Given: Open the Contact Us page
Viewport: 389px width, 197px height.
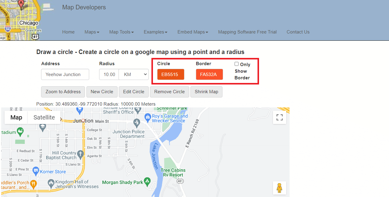Looking at the screenshot, I should (x=298, y=32).
